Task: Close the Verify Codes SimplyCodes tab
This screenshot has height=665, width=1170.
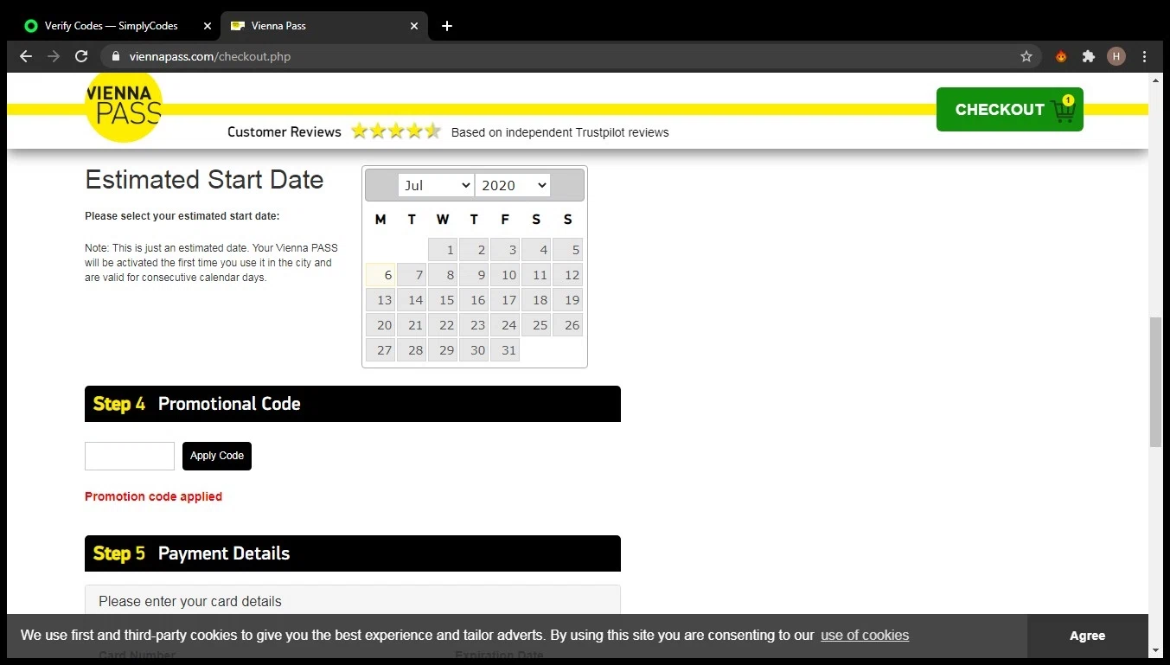Action: coord(207,26)
